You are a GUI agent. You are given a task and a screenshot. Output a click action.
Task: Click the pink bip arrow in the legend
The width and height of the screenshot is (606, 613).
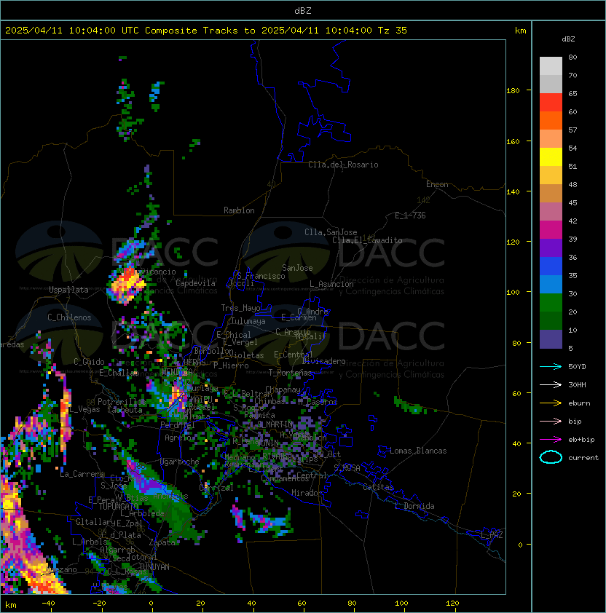[551, 421]
